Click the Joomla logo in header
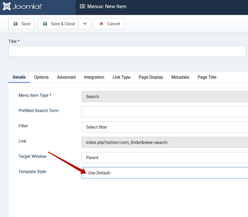Viewport: 248px width, 217px height. [x=23, y=7]
